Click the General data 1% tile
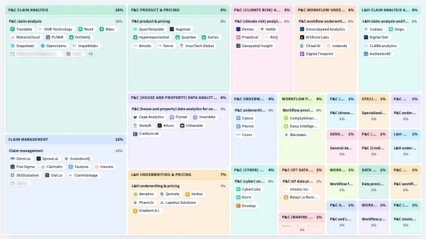 tap(341, 151)
